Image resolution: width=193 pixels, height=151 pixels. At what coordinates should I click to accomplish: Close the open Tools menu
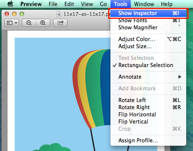121,4
